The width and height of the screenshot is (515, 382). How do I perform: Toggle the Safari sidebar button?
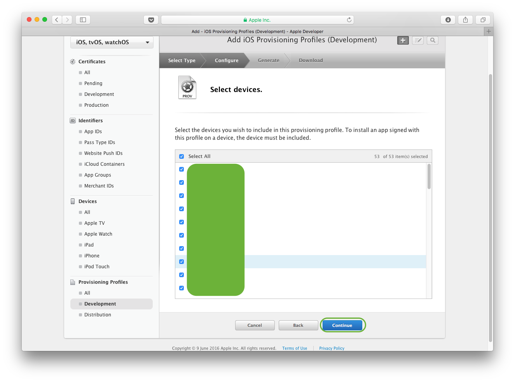(83, 19)
